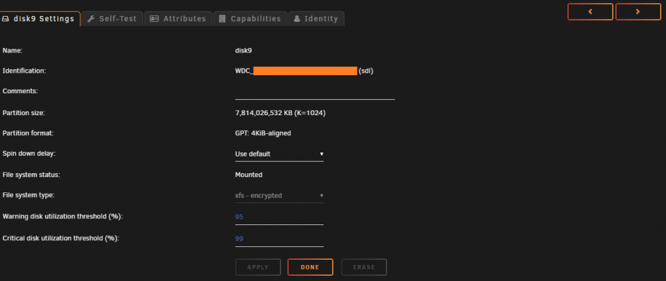Open the Capabilities tab

[250, 19]
